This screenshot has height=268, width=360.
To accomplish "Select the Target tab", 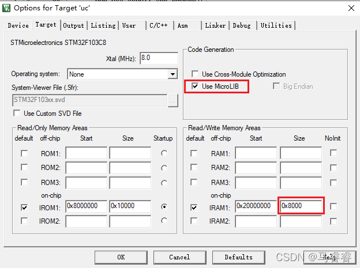I will click(x=46, y=25).
